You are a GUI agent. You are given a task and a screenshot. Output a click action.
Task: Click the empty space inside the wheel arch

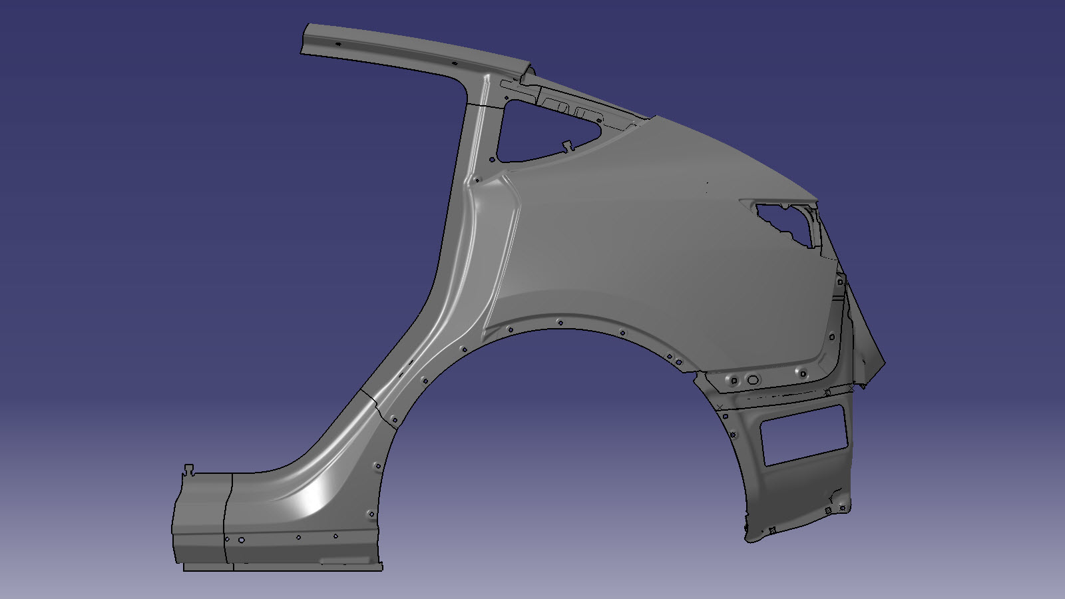[566, 453]
